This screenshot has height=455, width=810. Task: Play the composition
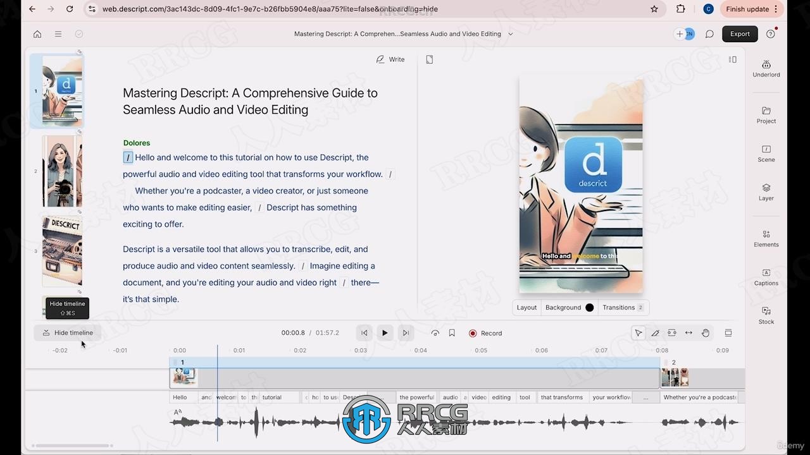[385, 333]
